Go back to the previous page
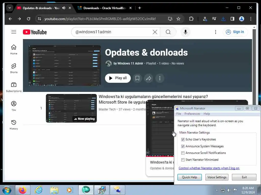The image size is (261, 195). 10,19
